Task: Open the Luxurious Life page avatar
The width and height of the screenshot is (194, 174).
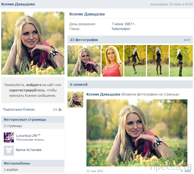Action: click(9, 137)
